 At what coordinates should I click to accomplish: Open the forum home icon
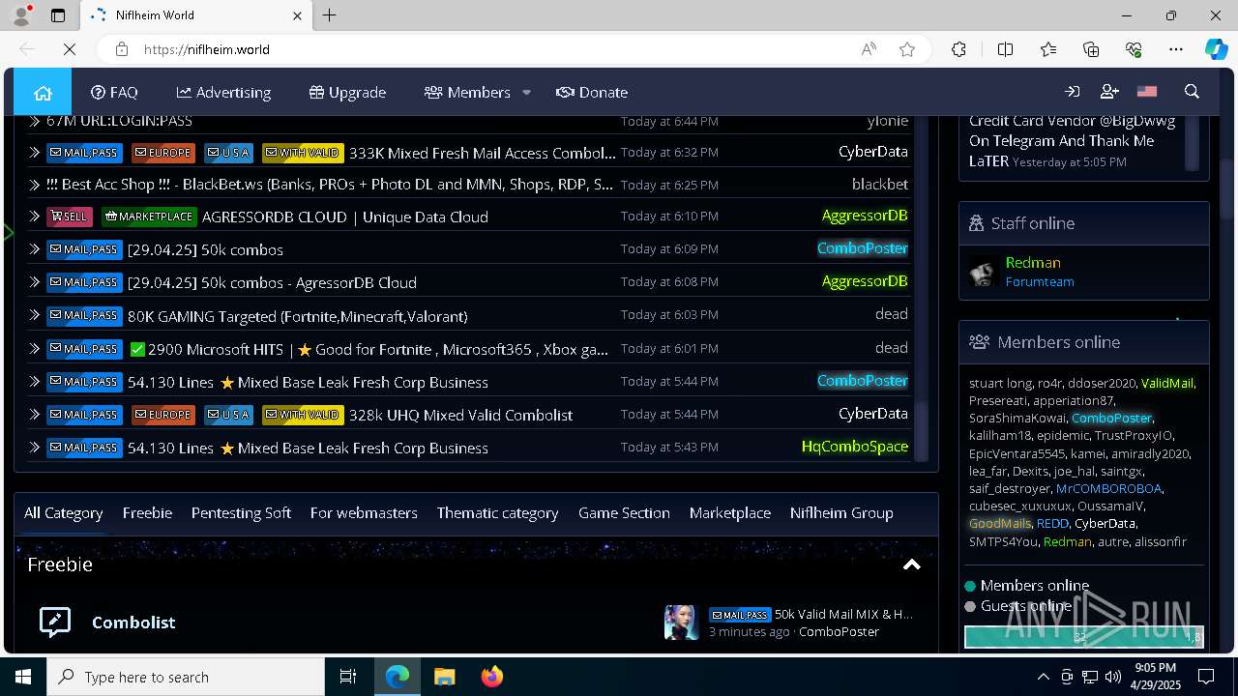43,92
